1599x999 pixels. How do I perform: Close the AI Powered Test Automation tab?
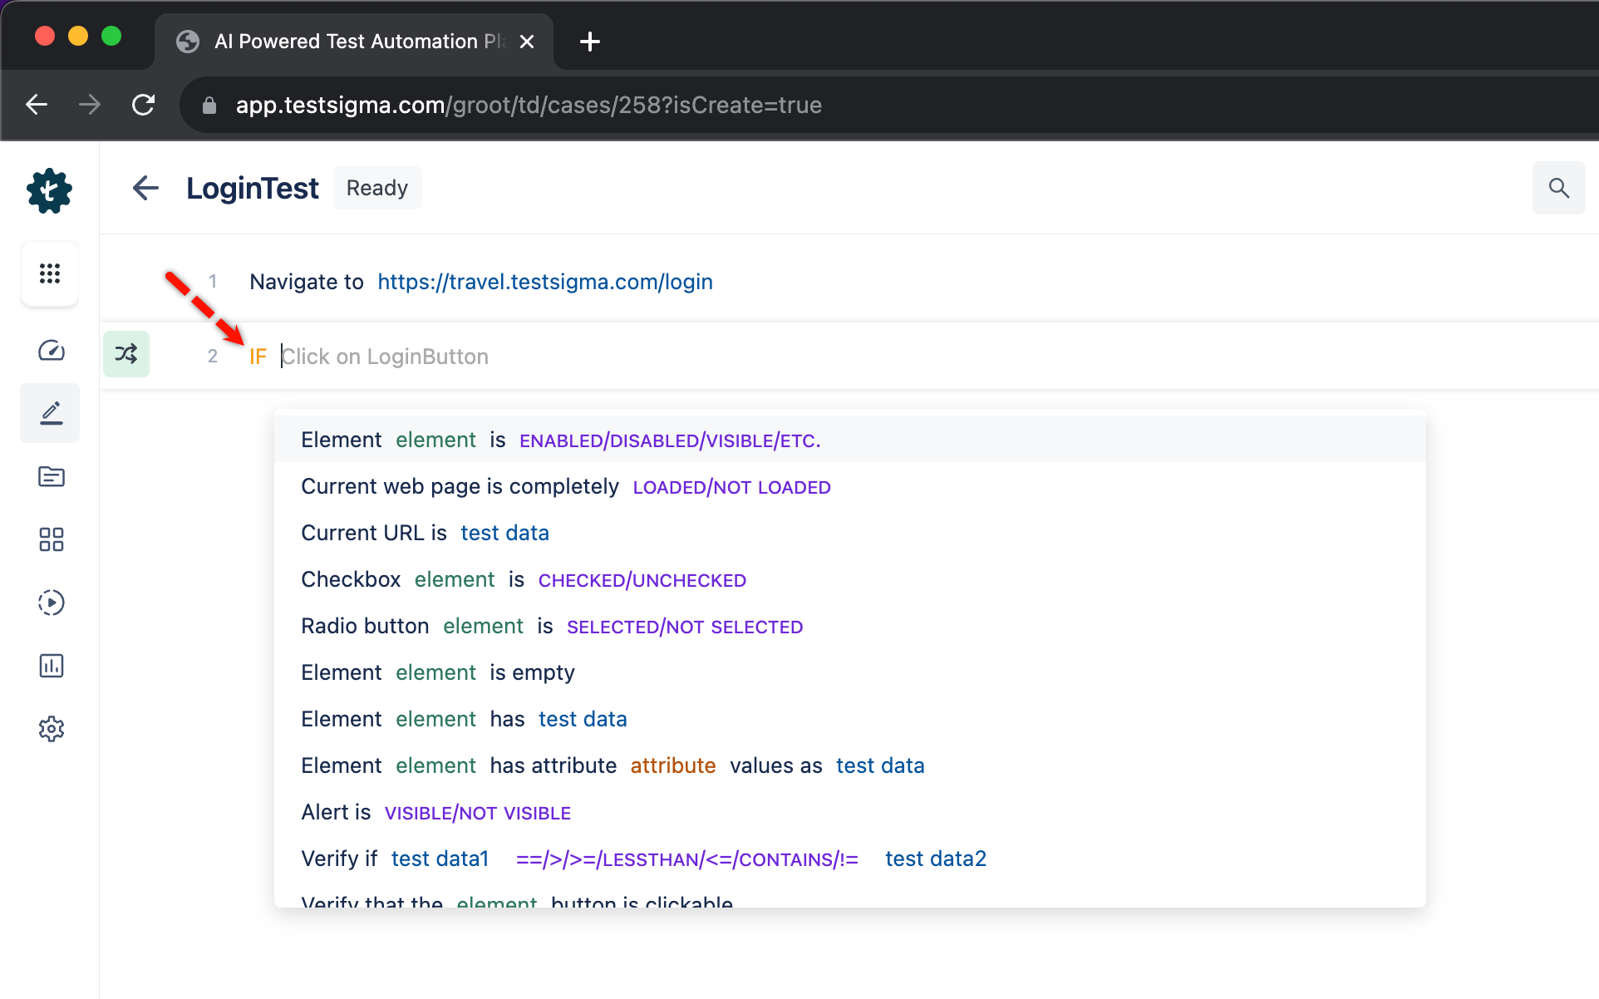pos(527,42)
